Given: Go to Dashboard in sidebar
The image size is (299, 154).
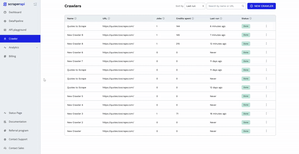Looking at the screenshot, I should tap(15, 12).
